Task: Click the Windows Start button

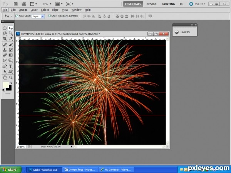Action: click(11, 170)
